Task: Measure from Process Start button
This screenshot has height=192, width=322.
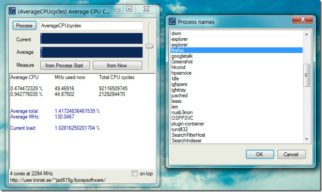Action: (x=65, y=65)
